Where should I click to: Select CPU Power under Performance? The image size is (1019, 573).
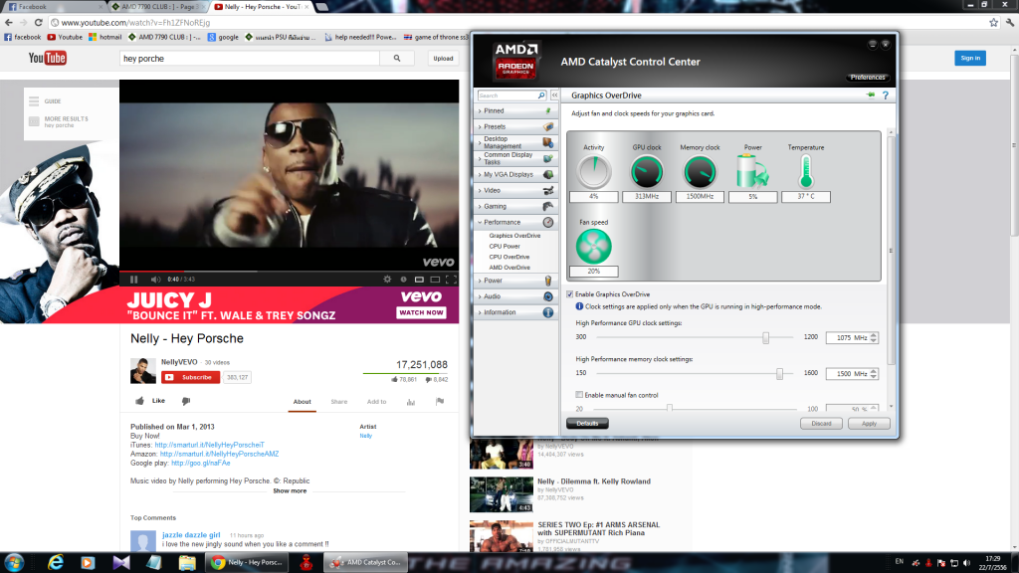[x=505, y=247]
